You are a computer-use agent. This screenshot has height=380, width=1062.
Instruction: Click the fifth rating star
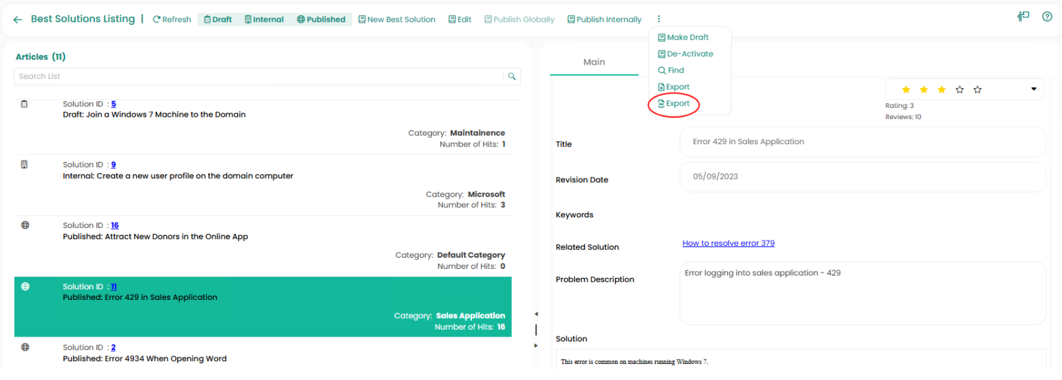[x=978, y=90]
